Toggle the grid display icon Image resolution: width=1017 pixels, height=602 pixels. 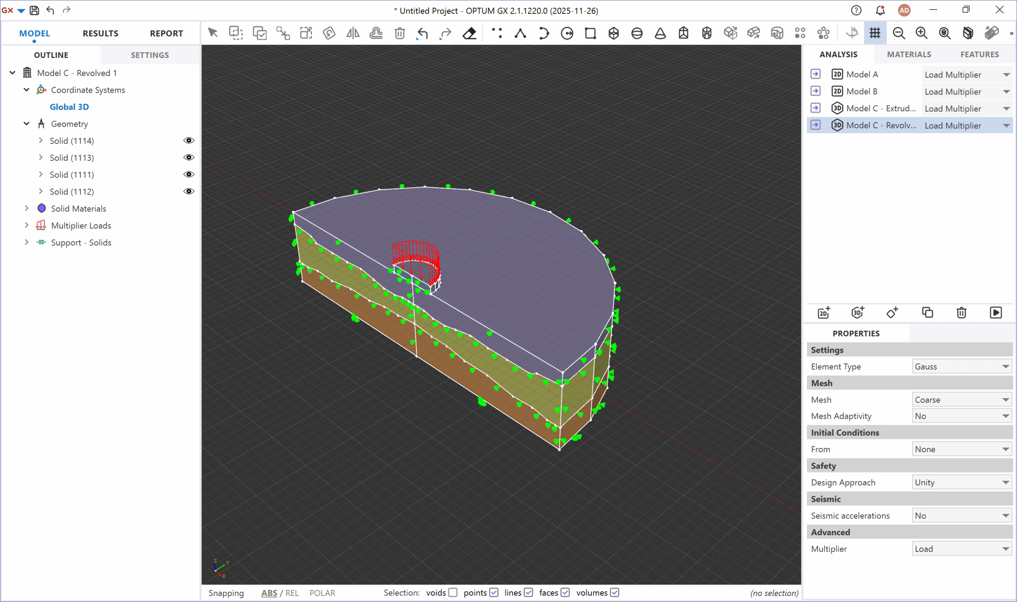pyautogui.click(x=875, y=33)
